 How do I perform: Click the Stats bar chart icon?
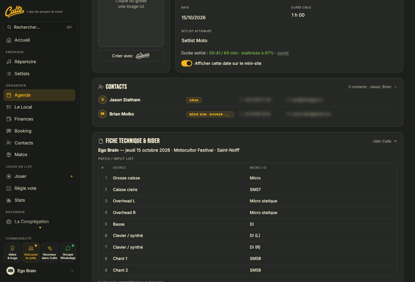coord(9,200)
